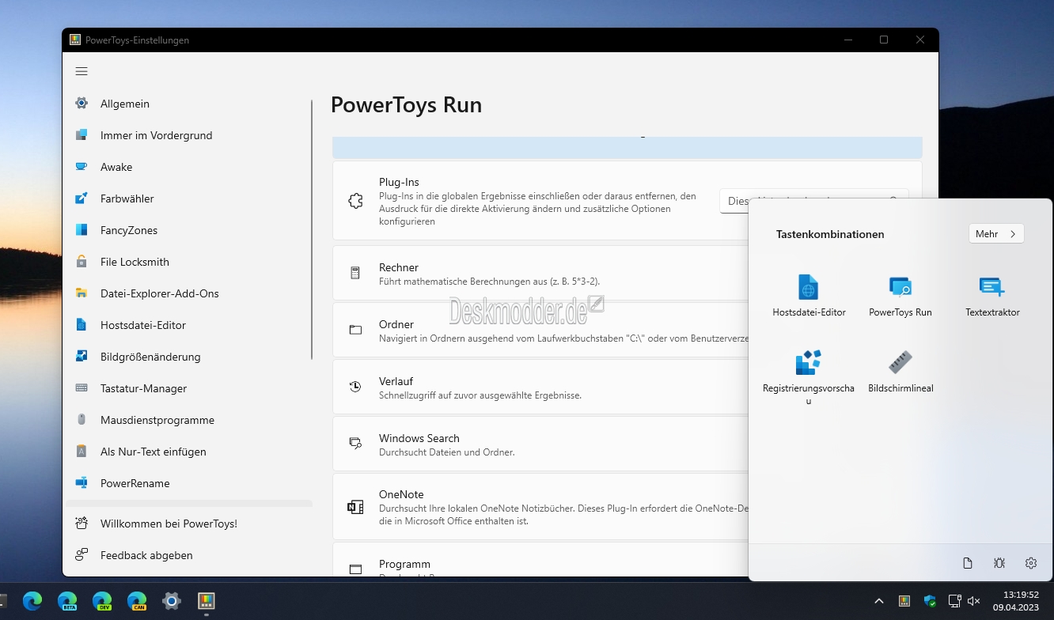
Task: Launch Hostsdatei-Editor from the flyout
Action: (809, 296)
